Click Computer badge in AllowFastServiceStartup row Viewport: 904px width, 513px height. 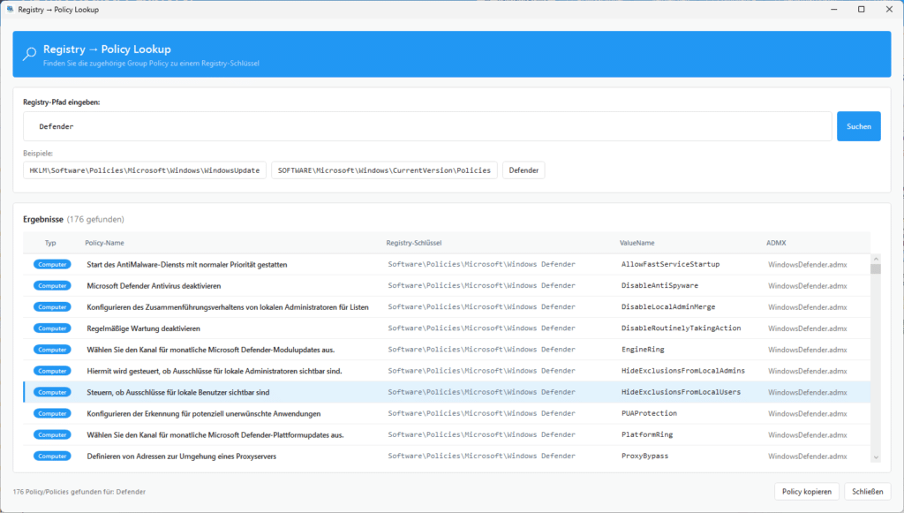(52, 265)
